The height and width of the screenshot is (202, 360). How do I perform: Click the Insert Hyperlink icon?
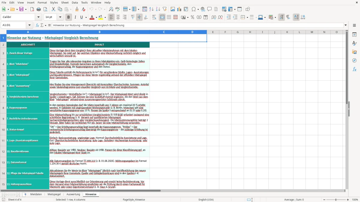coord(203,9)
